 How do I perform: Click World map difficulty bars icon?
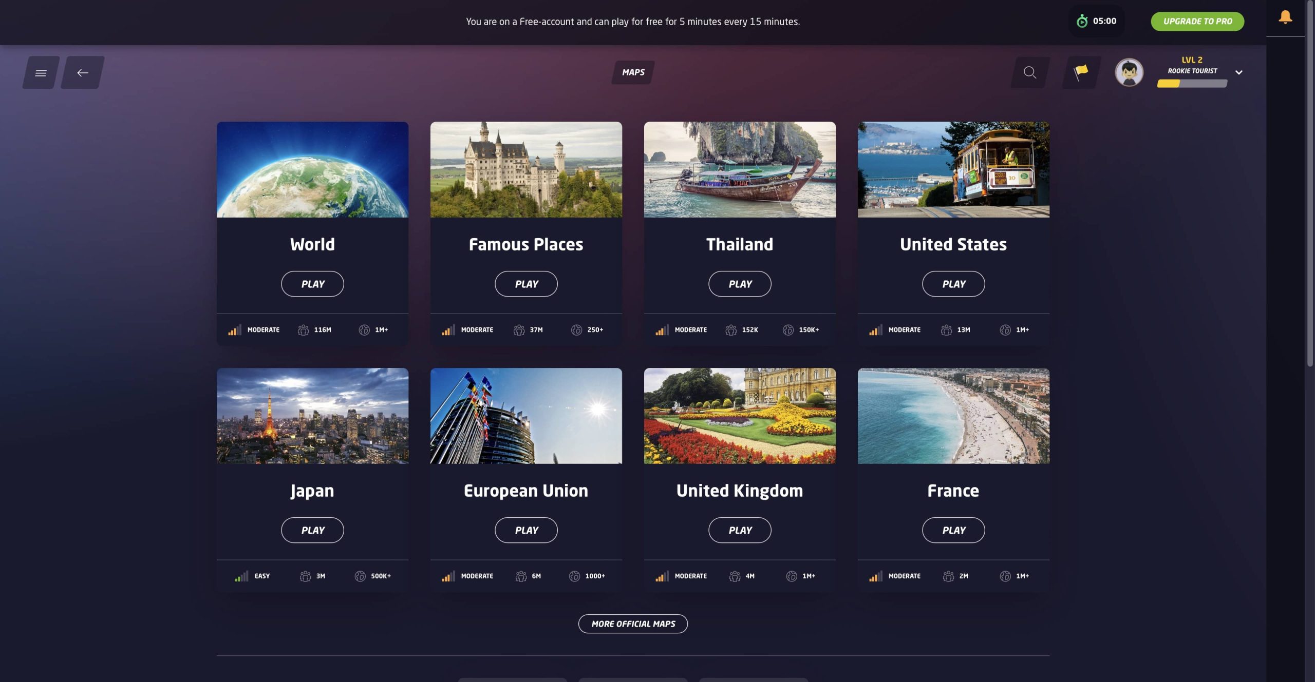pos(235,330)
